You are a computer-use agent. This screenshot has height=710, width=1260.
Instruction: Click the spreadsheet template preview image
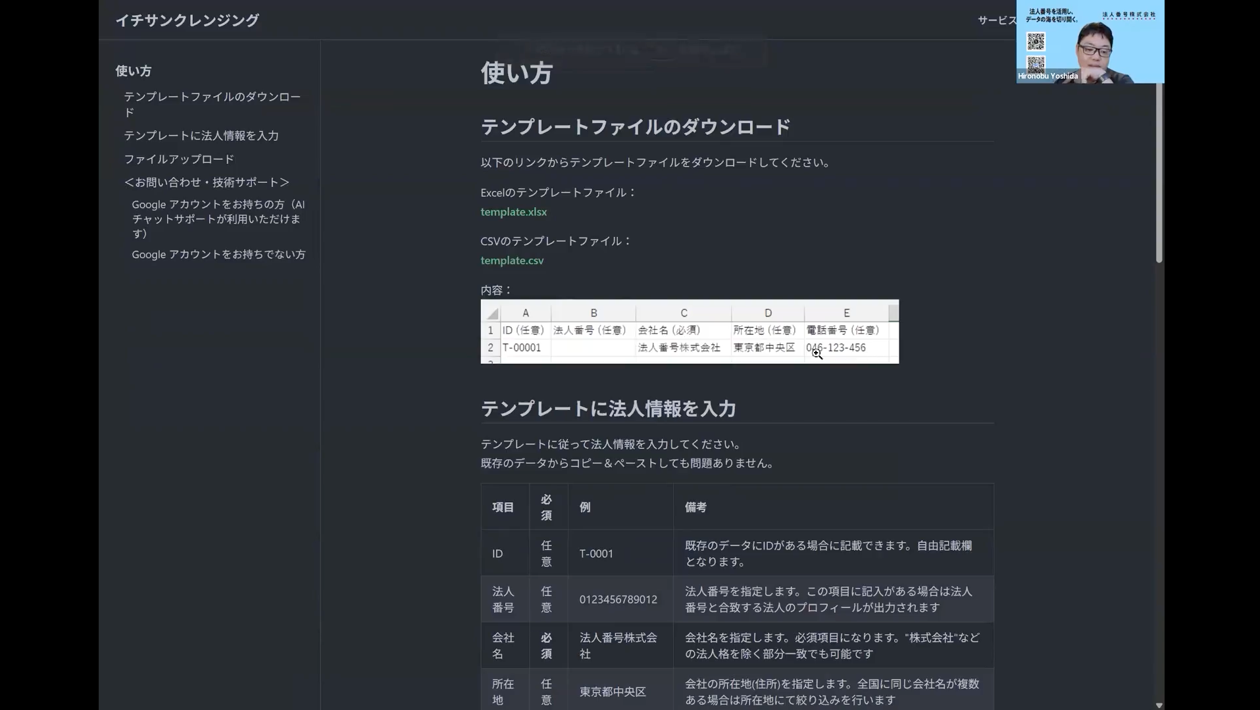point(690,332)
